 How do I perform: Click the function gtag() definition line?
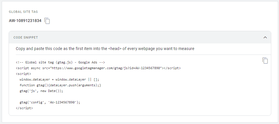60,85
